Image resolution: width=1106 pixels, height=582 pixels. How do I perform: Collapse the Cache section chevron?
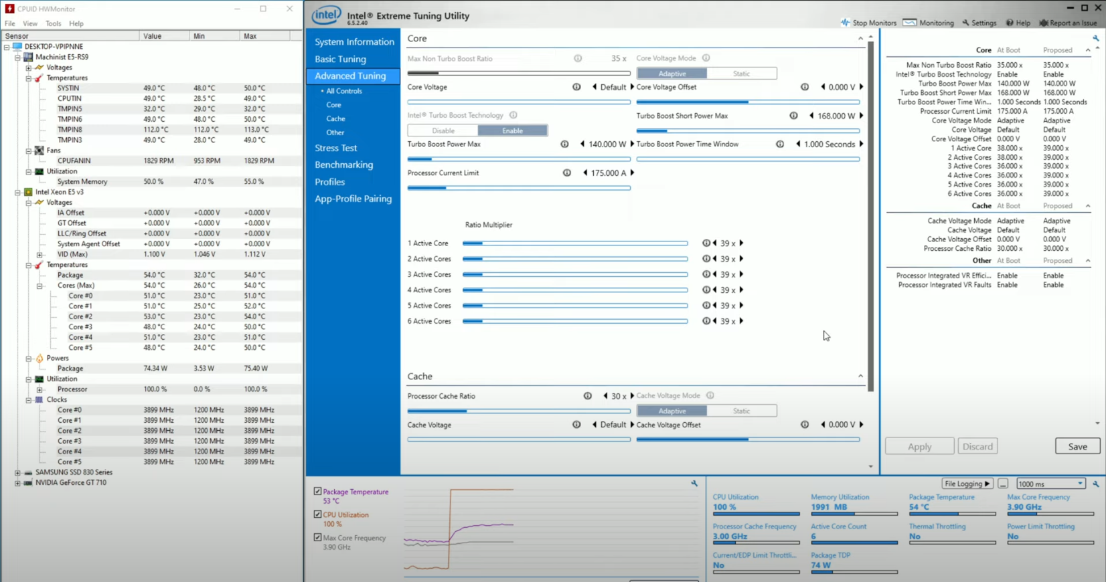click(860, 376)
